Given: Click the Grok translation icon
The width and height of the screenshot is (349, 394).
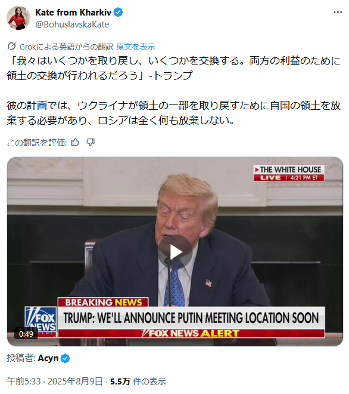Looking at the screenshot, I should (12, 47).
